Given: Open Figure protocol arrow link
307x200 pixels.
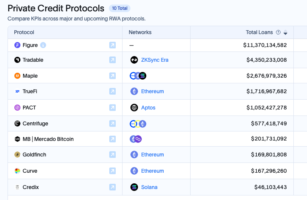Looking at the screenshot, I should point(112,45).
